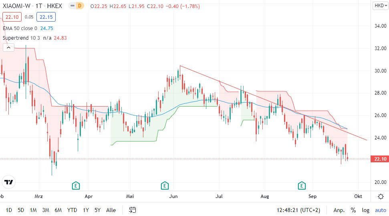Screen dimensions: 389x216
Task: Collapse the indicator legend chevron
Action: [x=8, y=48]
